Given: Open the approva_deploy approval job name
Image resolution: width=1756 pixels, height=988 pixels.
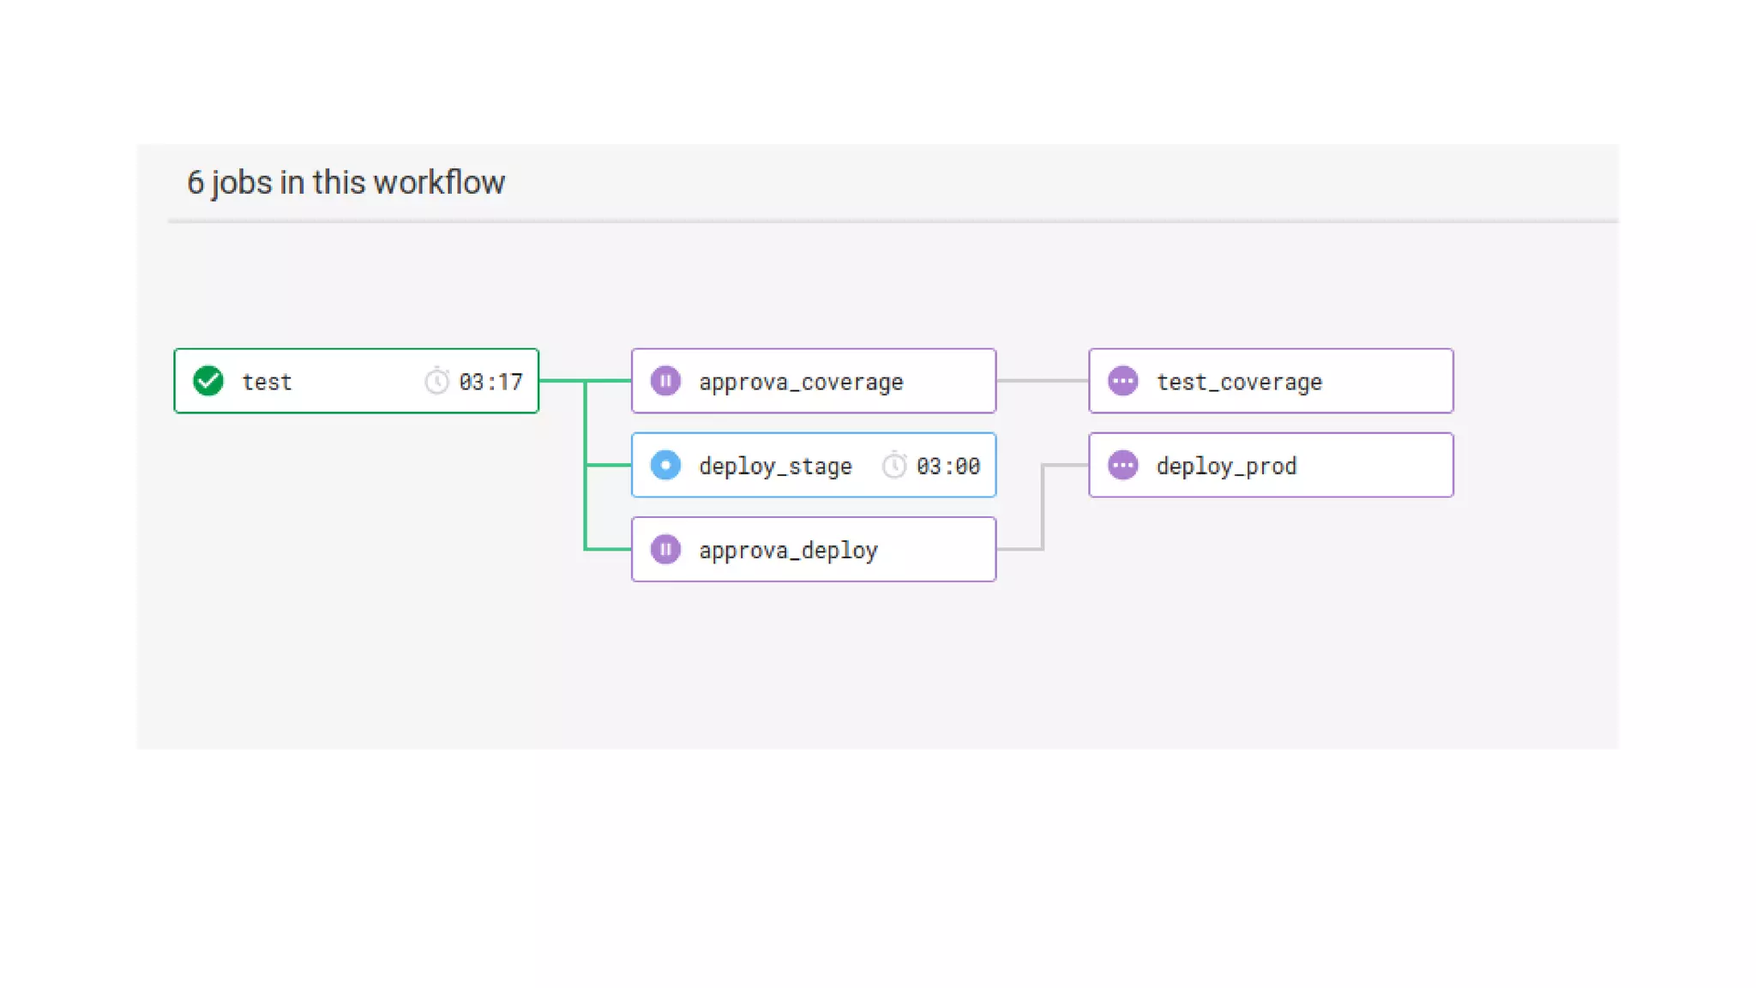Looking at the screenshot, I should [x=788, y=550].
